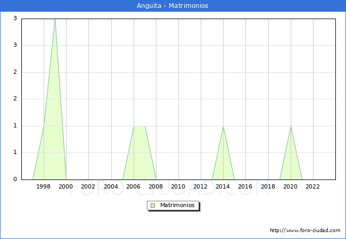Image resolution: width=346 pixels, height=239 pixels.
Task: Select the 2010 x-axis label
Action: [x=178, y=186]
